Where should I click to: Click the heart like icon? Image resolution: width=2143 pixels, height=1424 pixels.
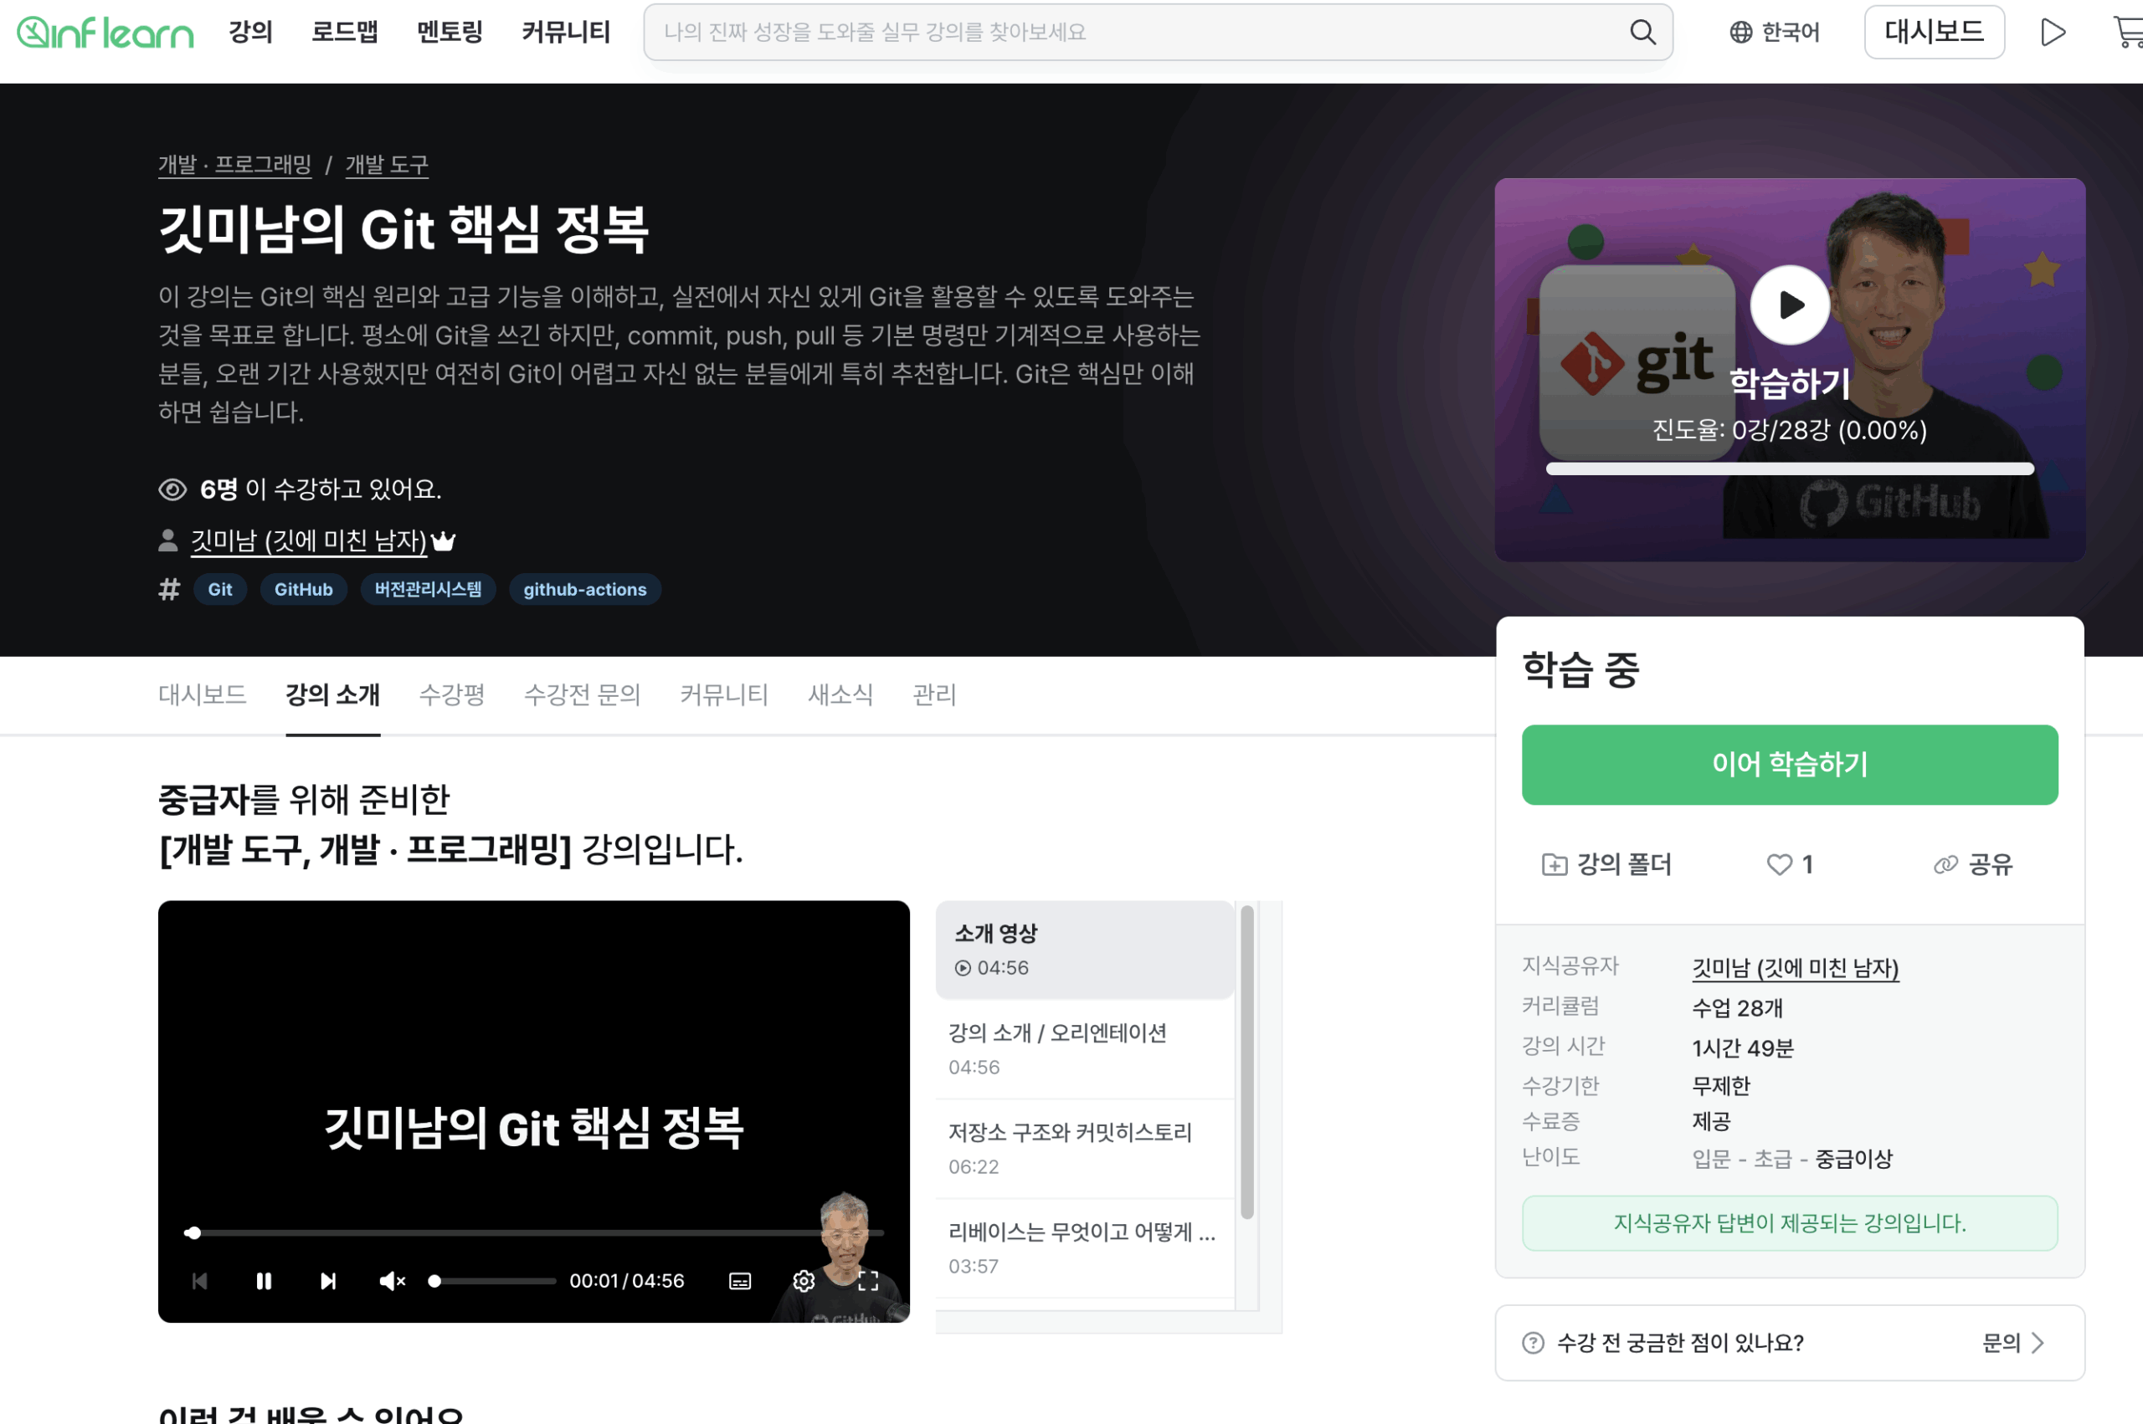pos(1779,863)
